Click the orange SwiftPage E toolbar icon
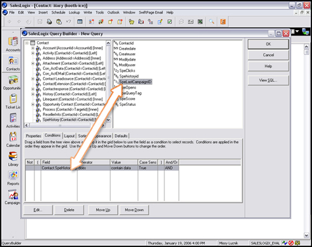This screenshot has height=247, width=312. [223, 21]
